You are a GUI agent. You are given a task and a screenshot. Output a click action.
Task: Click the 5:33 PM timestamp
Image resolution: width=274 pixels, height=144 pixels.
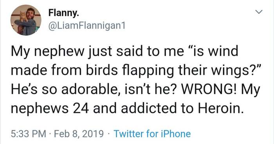tap(29, 134)
